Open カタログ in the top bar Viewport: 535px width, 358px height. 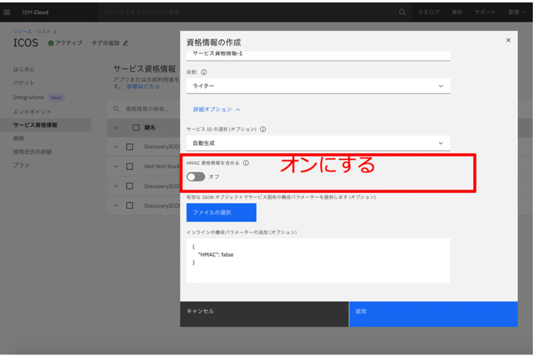click(429, 12)
